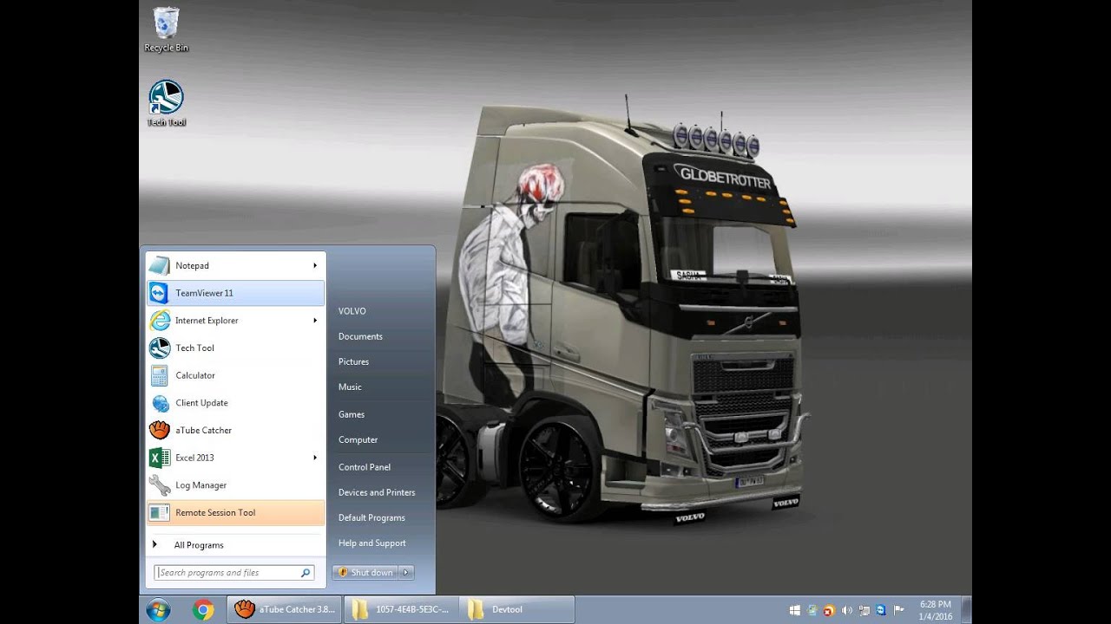1111x624 pixels.
Task: Click the red X security tray icon
Action: click(x=829, y=609)
